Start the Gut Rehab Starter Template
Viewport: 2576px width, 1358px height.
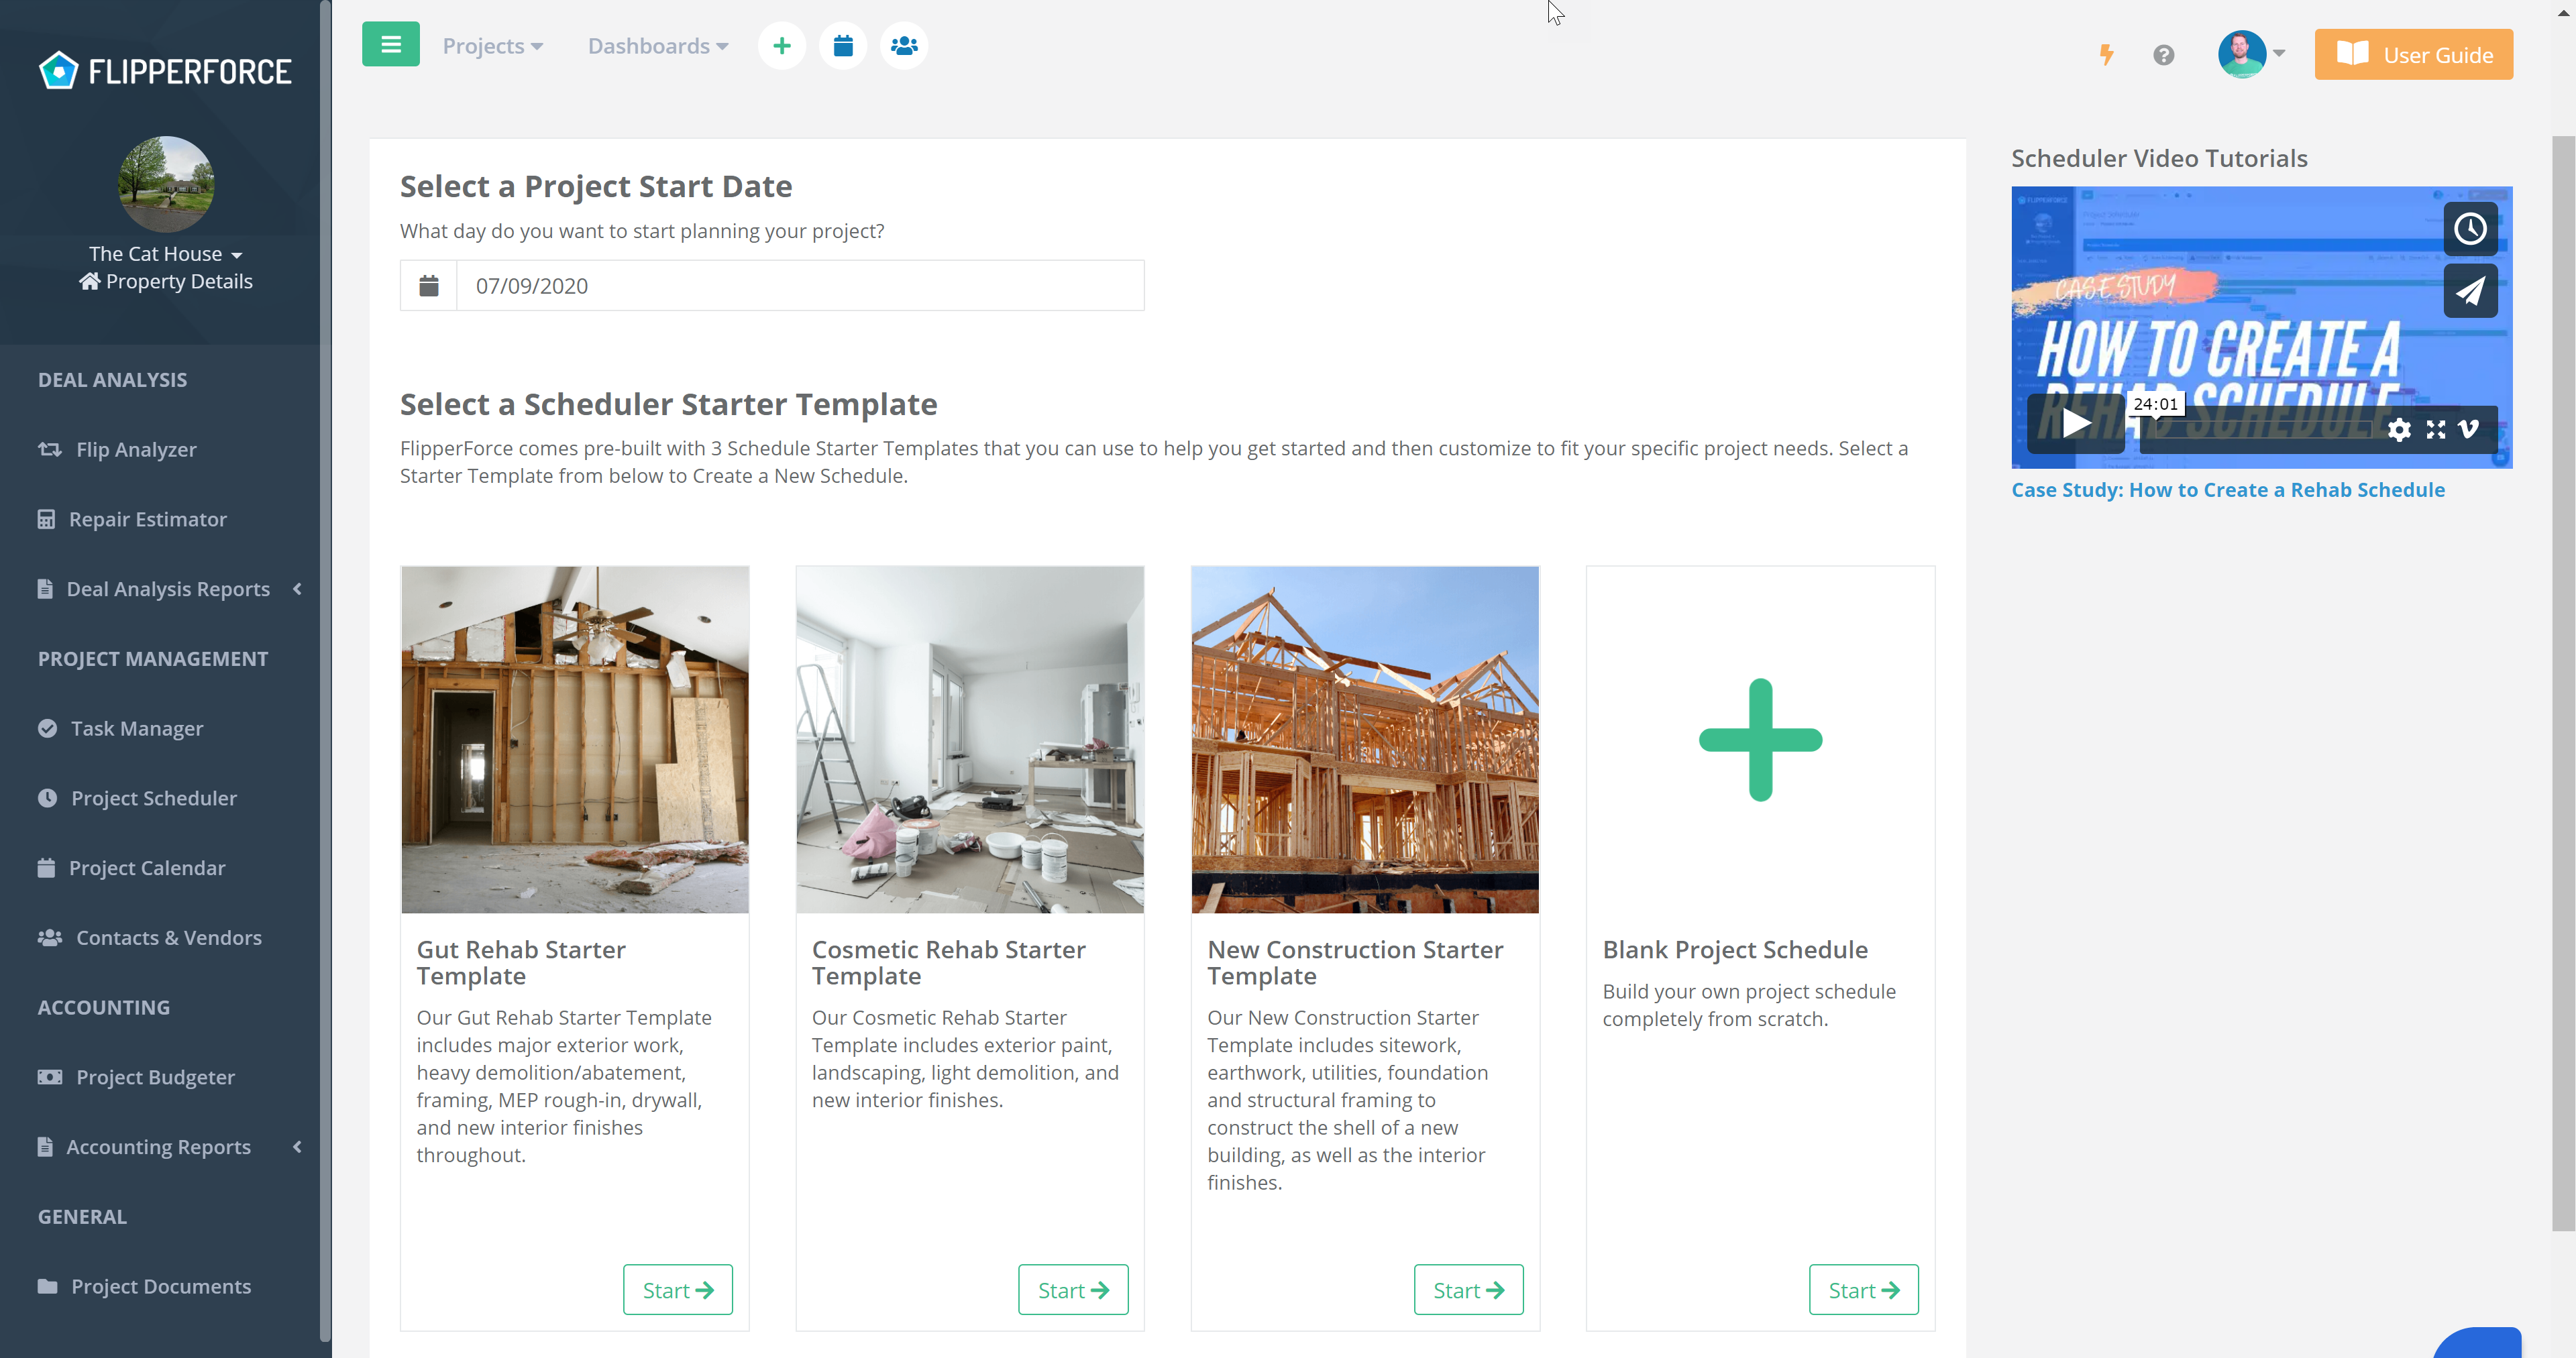678,1290
